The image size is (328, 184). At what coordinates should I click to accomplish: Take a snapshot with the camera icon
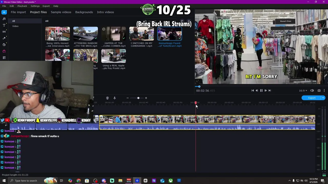tap(319, 90)
